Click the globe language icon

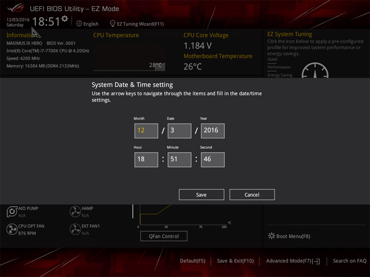coord(79,24)
